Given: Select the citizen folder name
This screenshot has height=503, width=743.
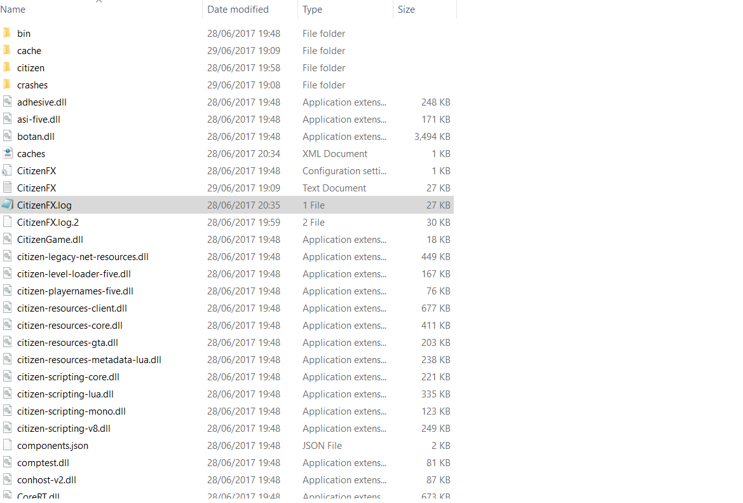Looking at the screenshot, I should (x=31, y=68).
